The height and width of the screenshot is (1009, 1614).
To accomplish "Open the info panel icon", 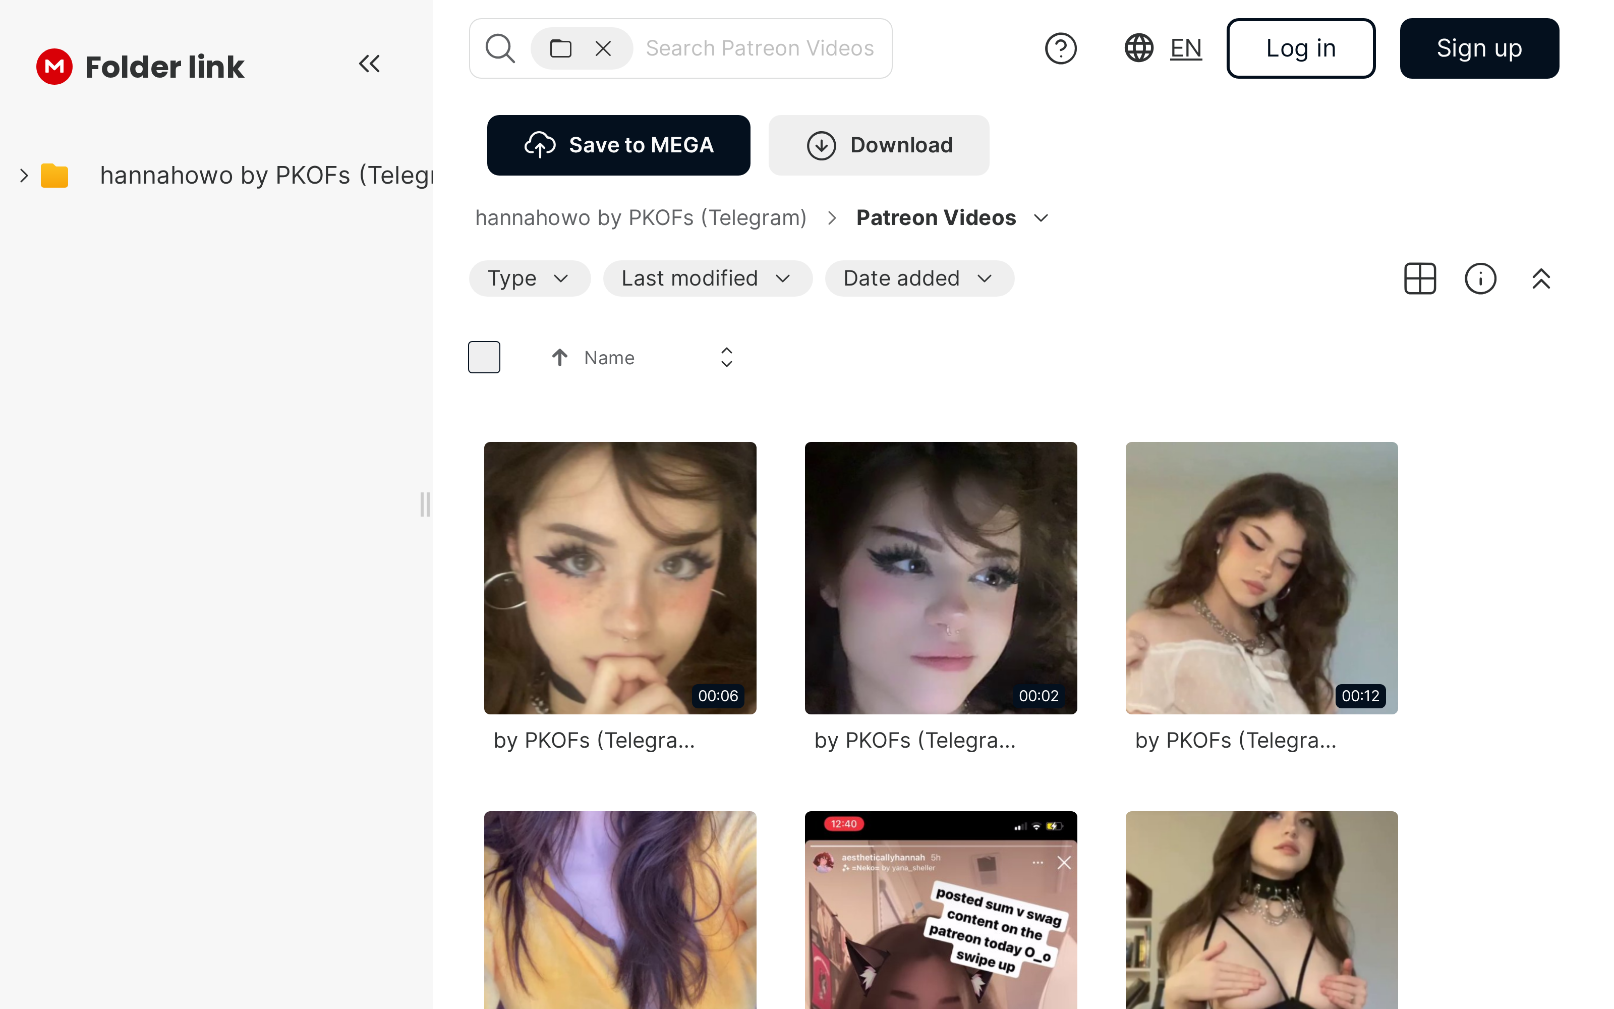I will tap(1480, 278).
